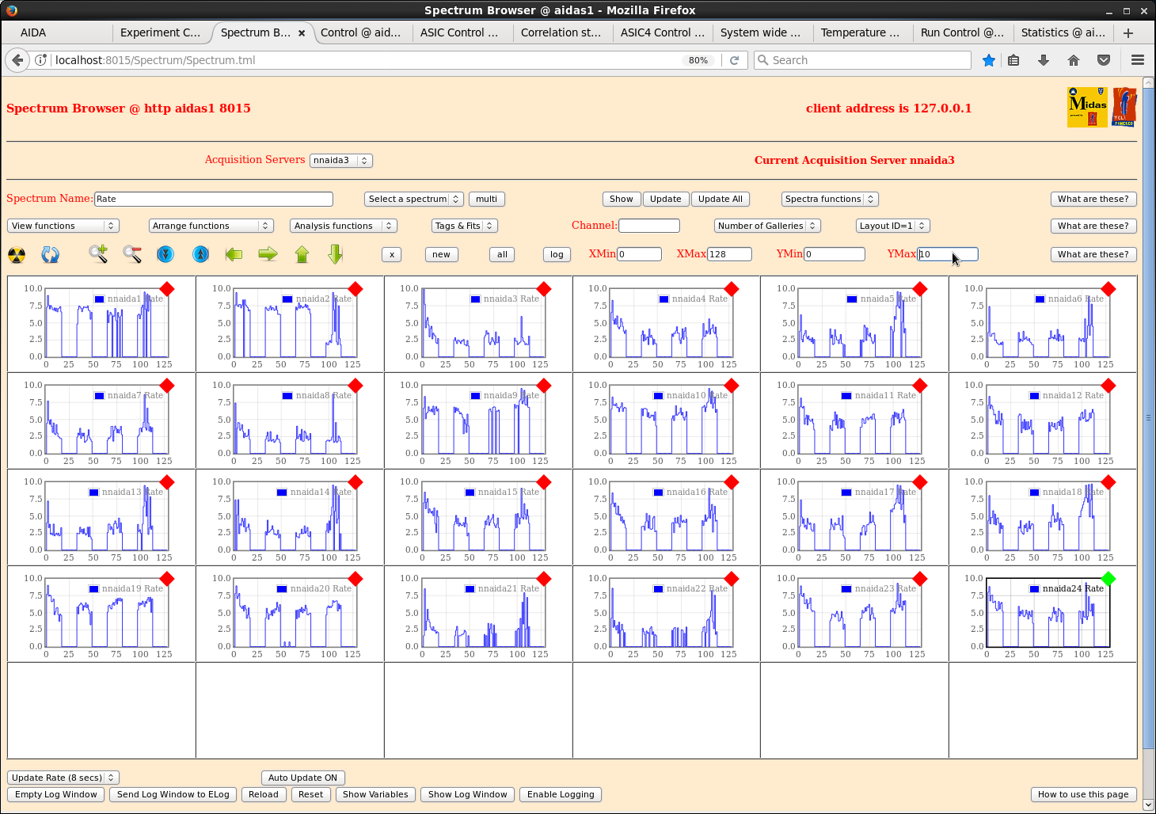The image size is (1156, 814).
Task: Open Pocket icon in Firefox toolbar
Action: coord(1104,60)
